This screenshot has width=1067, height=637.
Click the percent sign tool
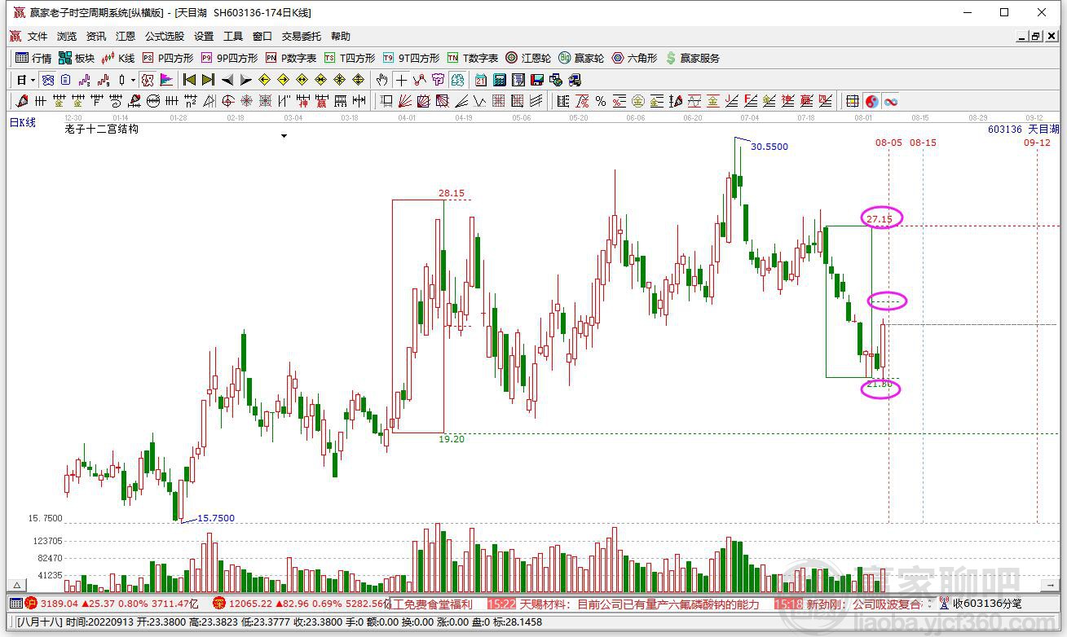pos(601,101)
